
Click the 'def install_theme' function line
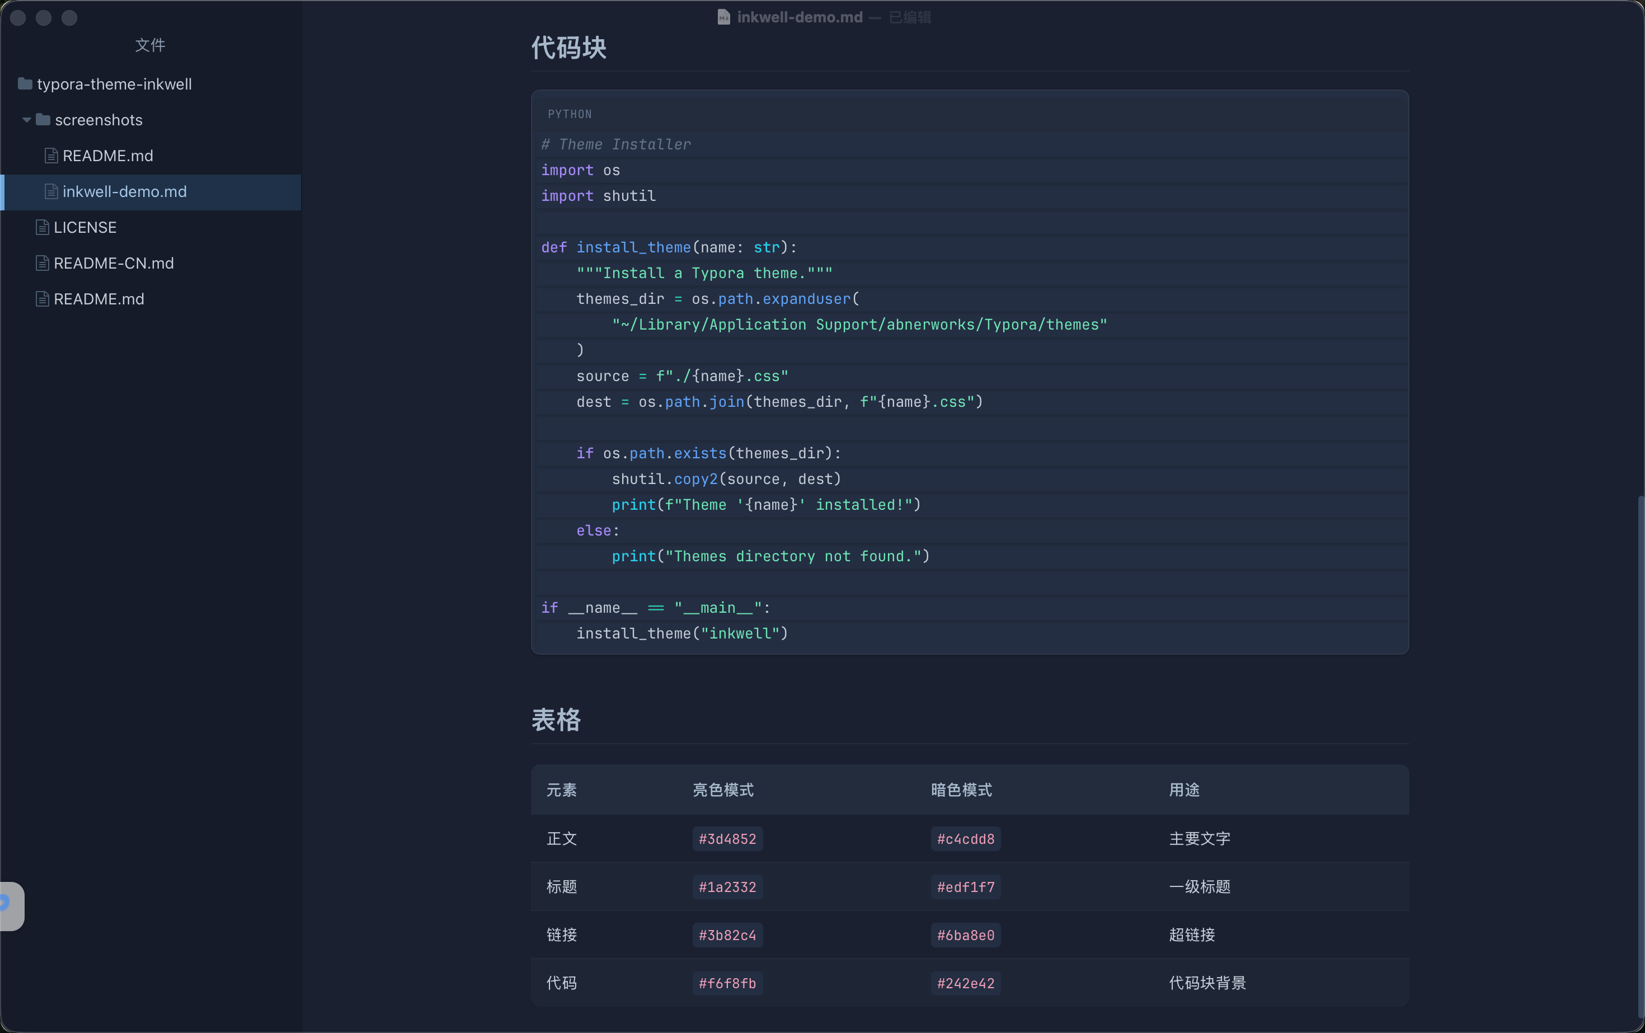[x=670, y=247]
